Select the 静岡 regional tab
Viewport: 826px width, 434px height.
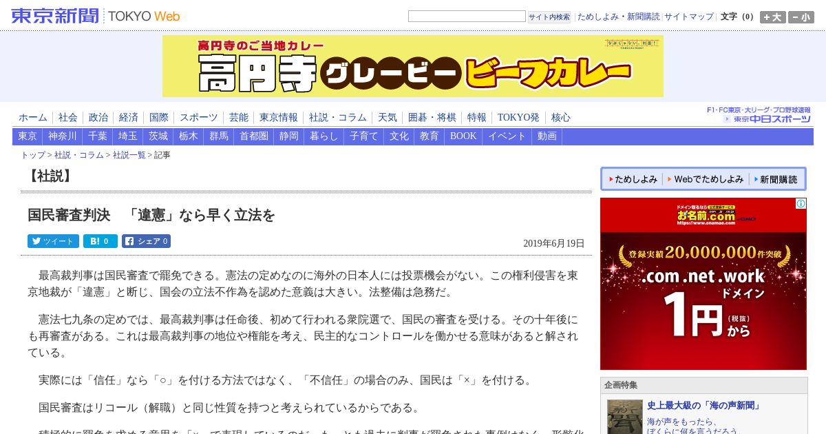(289, 136)
